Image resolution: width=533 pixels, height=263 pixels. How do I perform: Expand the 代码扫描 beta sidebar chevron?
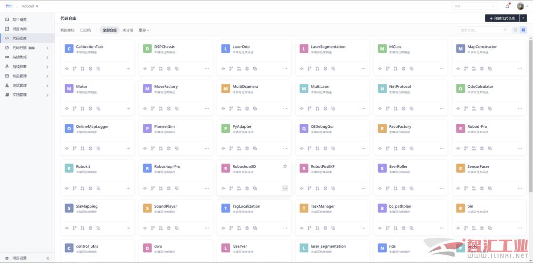[47, 48]
